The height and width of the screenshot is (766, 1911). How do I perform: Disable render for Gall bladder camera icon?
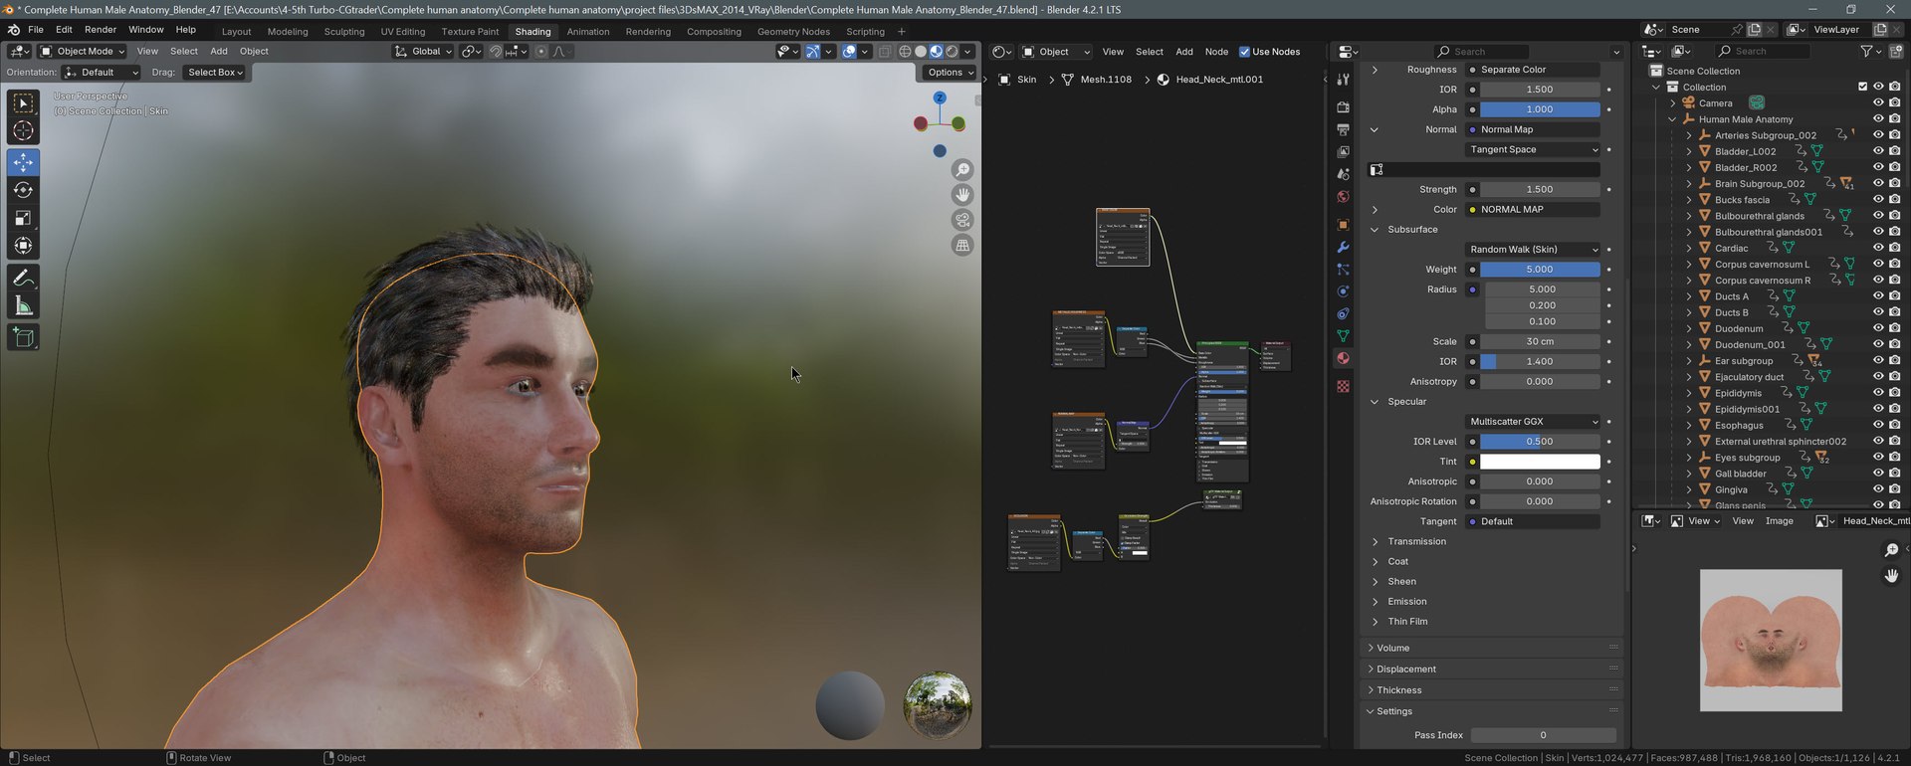pos(1894,474)
